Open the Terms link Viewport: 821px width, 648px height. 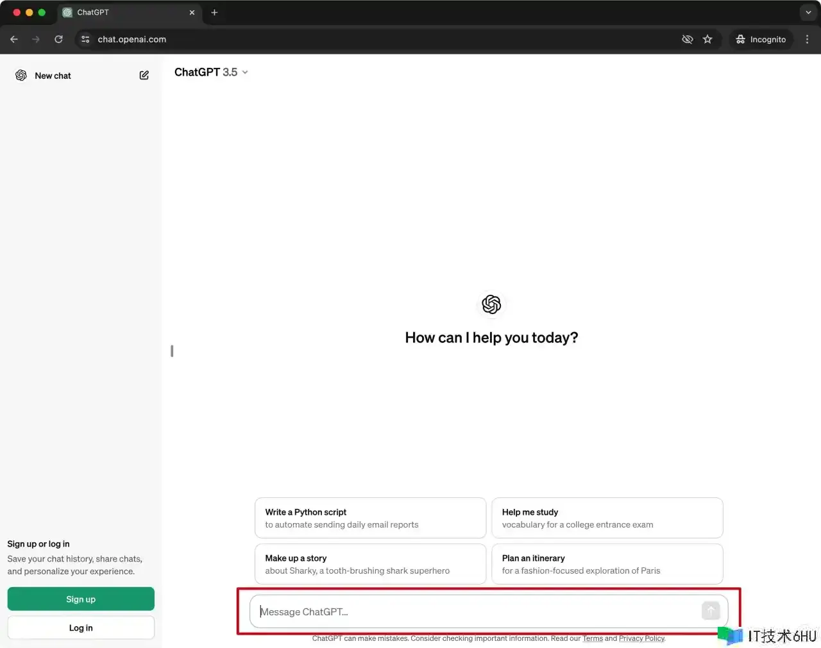pos(593,638)
